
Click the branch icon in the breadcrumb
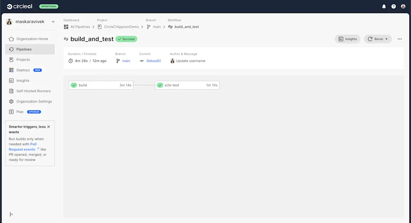149,27
